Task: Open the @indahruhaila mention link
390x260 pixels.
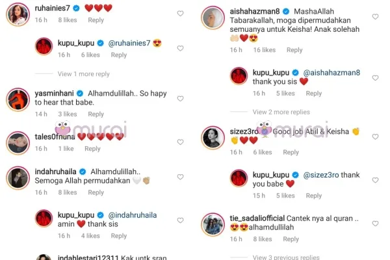Action: 133,215
